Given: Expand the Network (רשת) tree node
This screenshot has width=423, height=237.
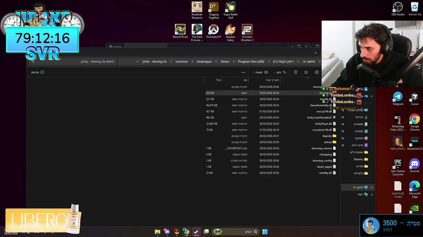Looking at the screenshot, I should (371, 195).
